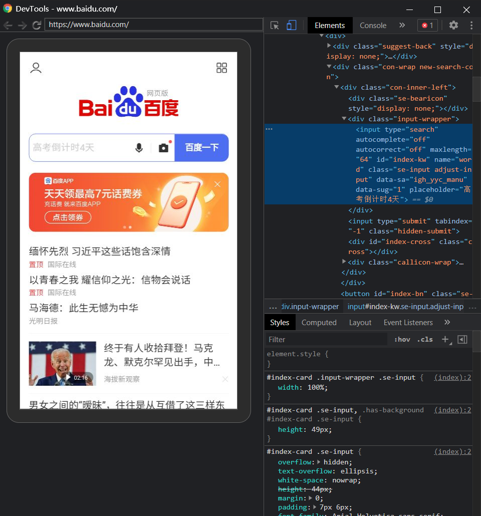Image resolution: width=481 pixels, height=516 pixels.
Task: Switch to the Console tab
Action: [x=373, y=26]
